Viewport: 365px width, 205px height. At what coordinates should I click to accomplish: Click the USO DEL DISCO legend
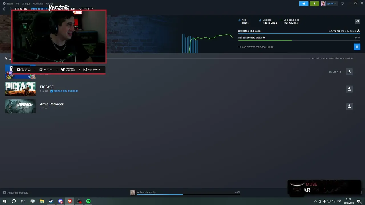click(290, 22)
